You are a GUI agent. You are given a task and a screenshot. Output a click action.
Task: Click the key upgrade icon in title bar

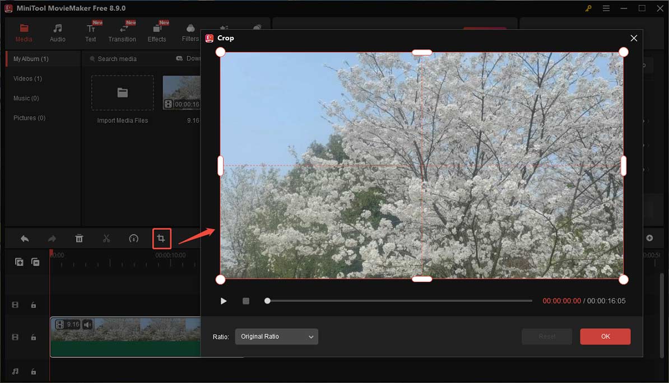588,8
